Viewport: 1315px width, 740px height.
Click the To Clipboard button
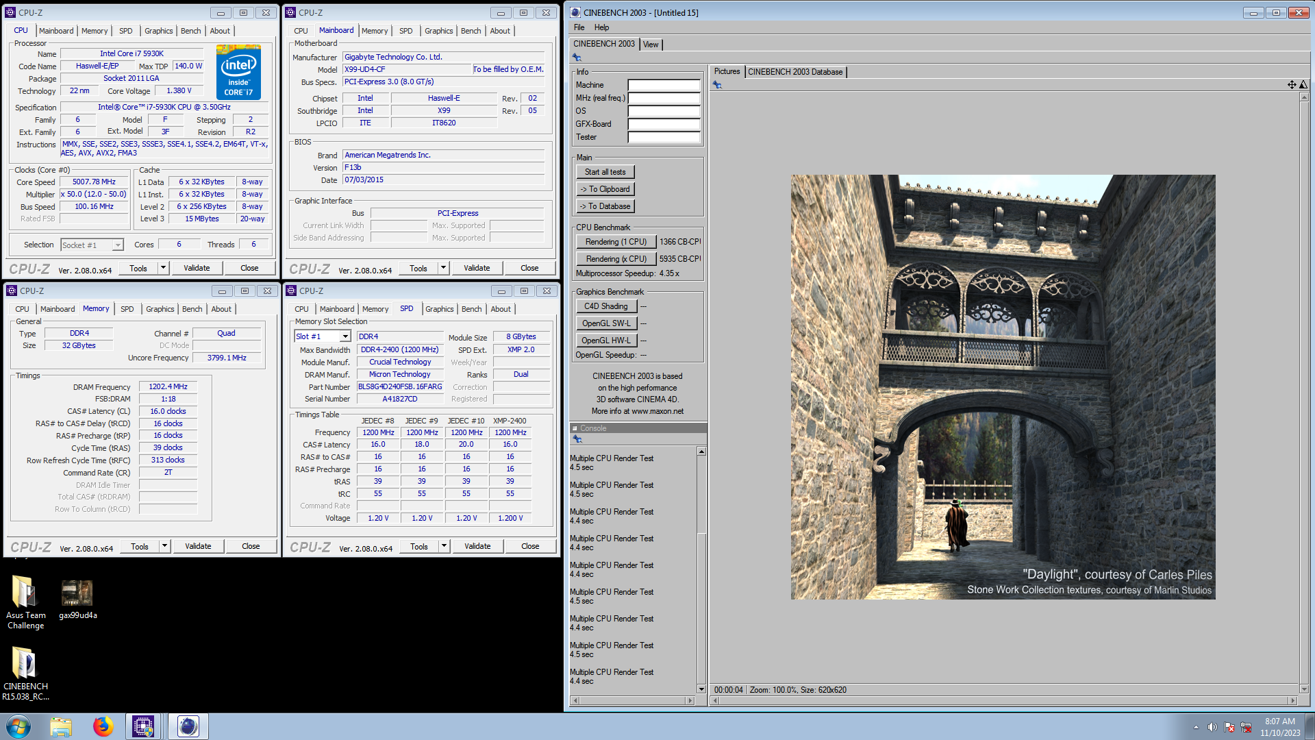click(605, 189)
